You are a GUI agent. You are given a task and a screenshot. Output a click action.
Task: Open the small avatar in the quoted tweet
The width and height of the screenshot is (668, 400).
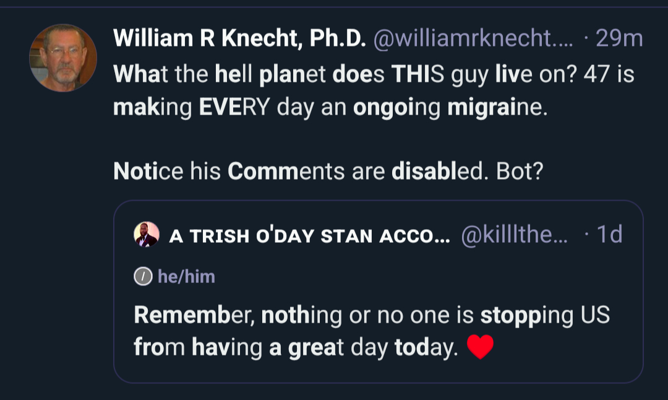tap(147, 235)
